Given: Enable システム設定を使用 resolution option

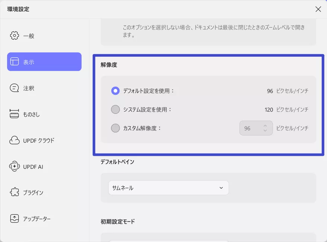Looking at the screenshot, I should [x=115, y=109].
